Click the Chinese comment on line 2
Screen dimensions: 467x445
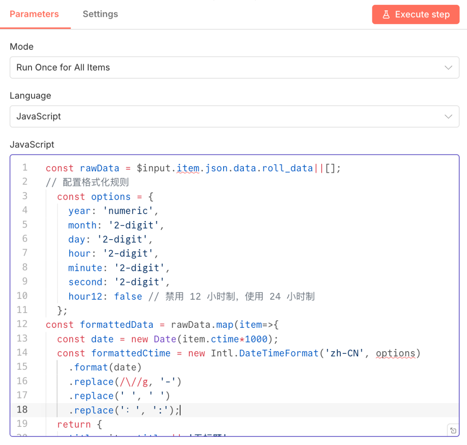click(x=96, y=182)
